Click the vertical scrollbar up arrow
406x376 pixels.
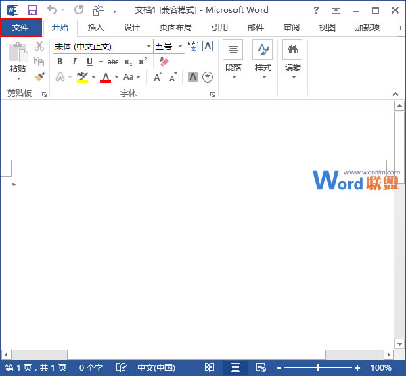coord(399,105)
